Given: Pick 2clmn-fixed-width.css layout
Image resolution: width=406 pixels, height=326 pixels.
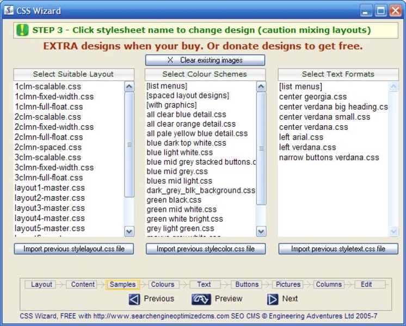Looking at the screenshot, I should (54, 127).
